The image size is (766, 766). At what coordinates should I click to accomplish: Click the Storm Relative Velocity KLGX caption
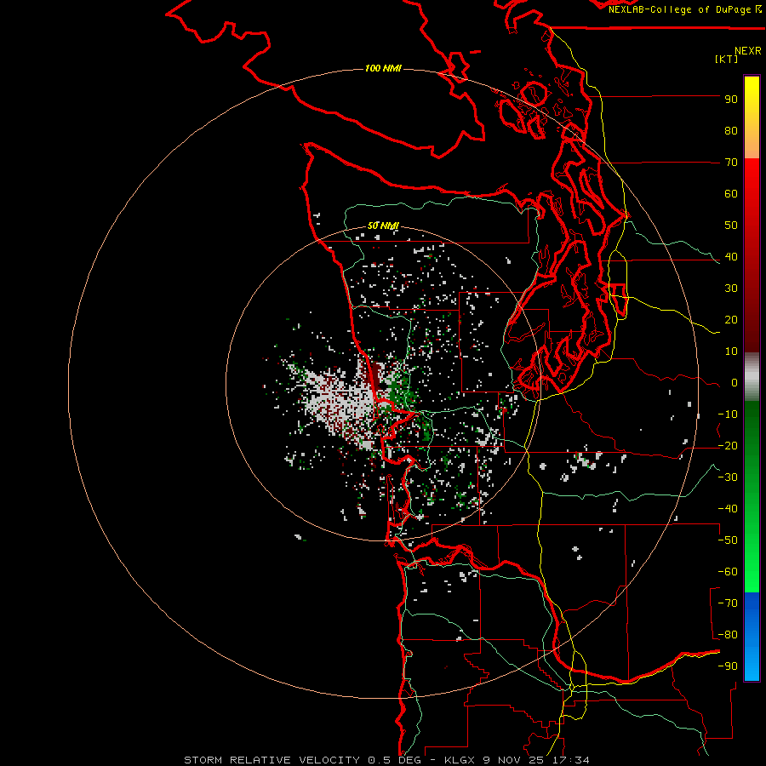tap(386, 760)
